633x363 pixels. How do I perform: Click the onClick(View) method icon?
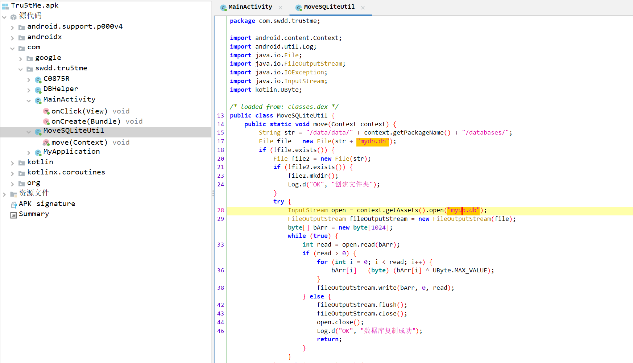pyautogui.click(x=46, y=111)
